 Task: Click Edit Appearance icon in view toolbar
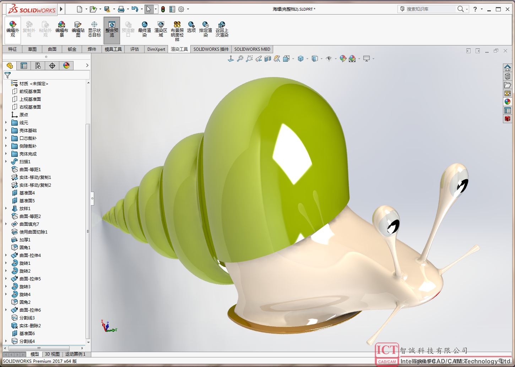point(343,59)
